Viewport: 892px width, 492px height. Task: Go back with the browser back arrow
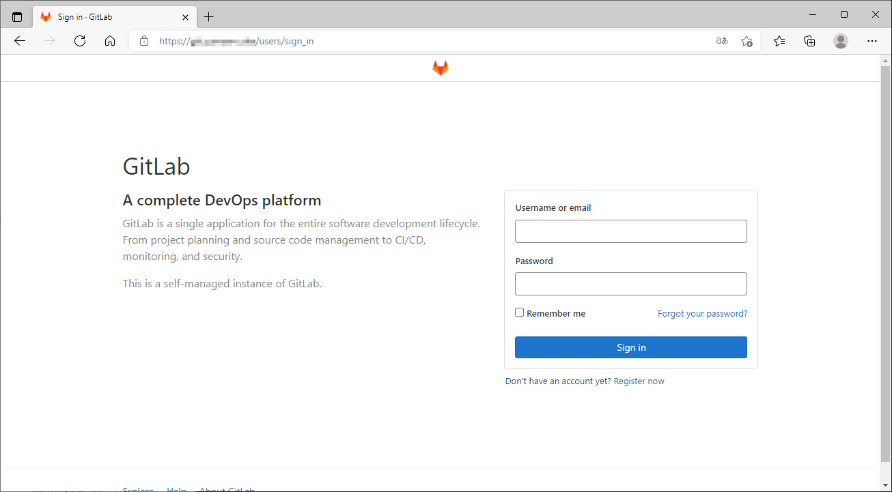tap(20, 41)
